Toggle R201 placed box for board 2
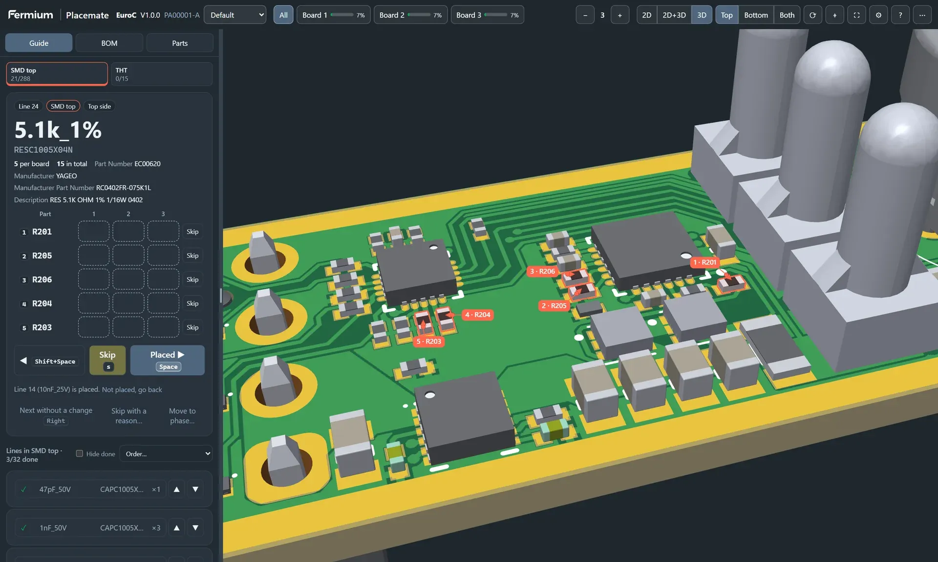 click(128, 231)
